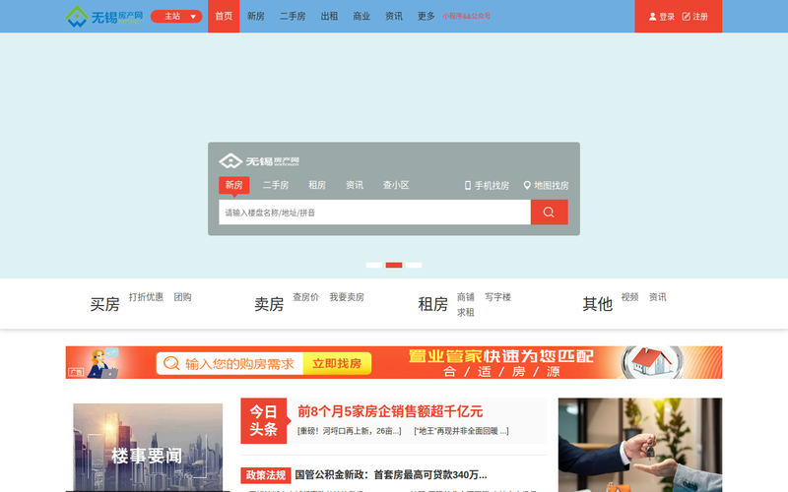Image resolution: width=788 pixels, height=492 pixels.
Task: Open the 租房 category heading
Action: [432, 304]
